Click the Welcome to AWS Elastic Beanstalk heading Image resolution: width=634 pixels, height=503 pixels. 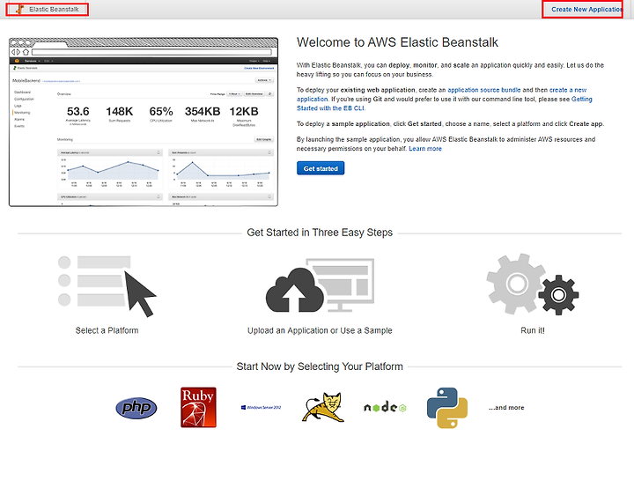click(x=397, y=42)
